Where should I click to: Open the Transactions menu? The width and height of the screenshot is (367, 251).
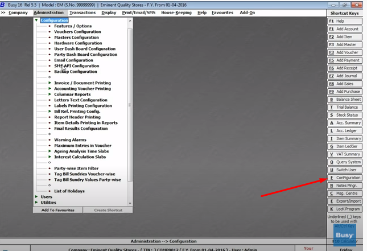[83, 13]
